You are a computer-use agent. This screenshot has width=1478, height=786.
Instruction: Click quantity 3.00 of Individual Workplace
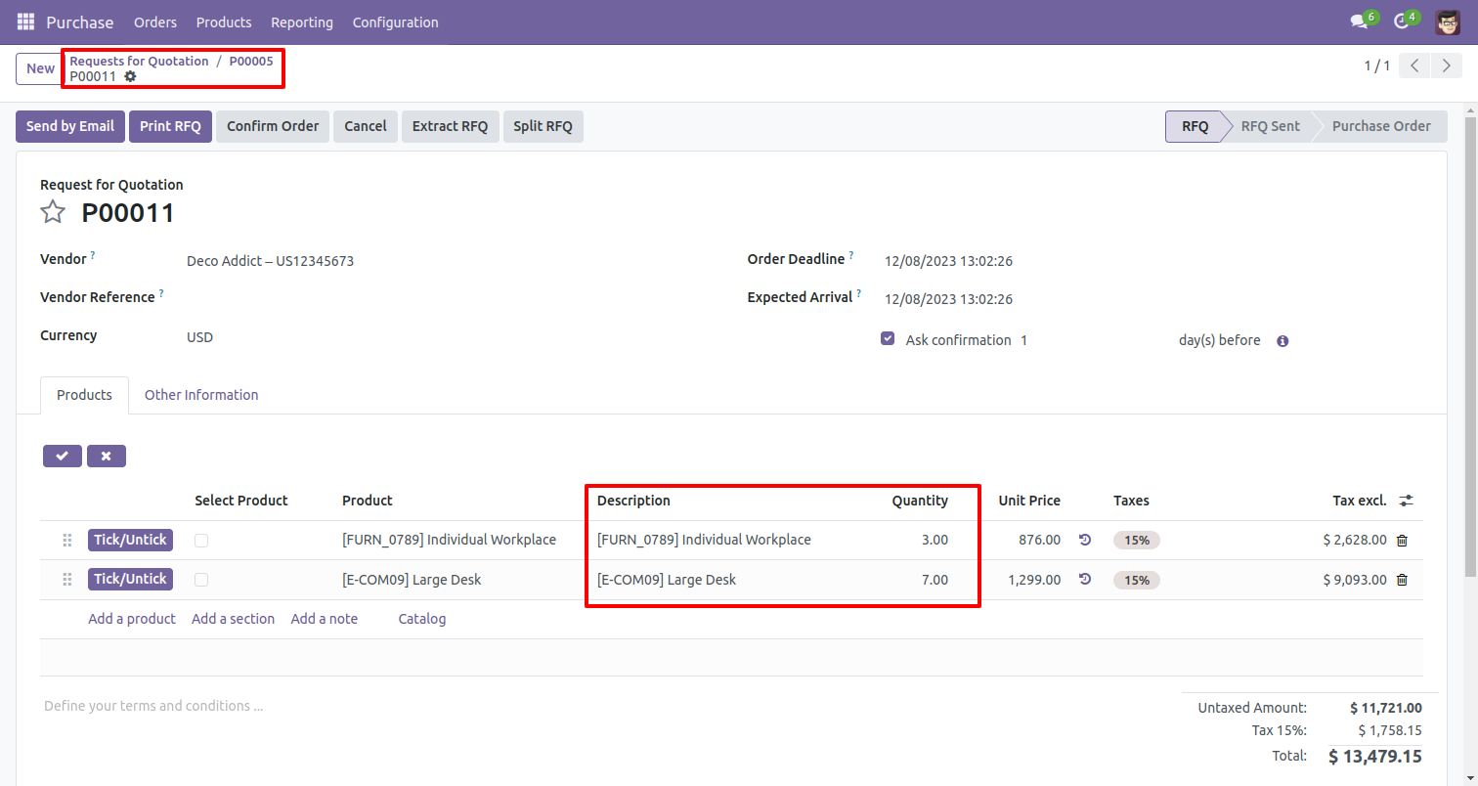(935, 540)
